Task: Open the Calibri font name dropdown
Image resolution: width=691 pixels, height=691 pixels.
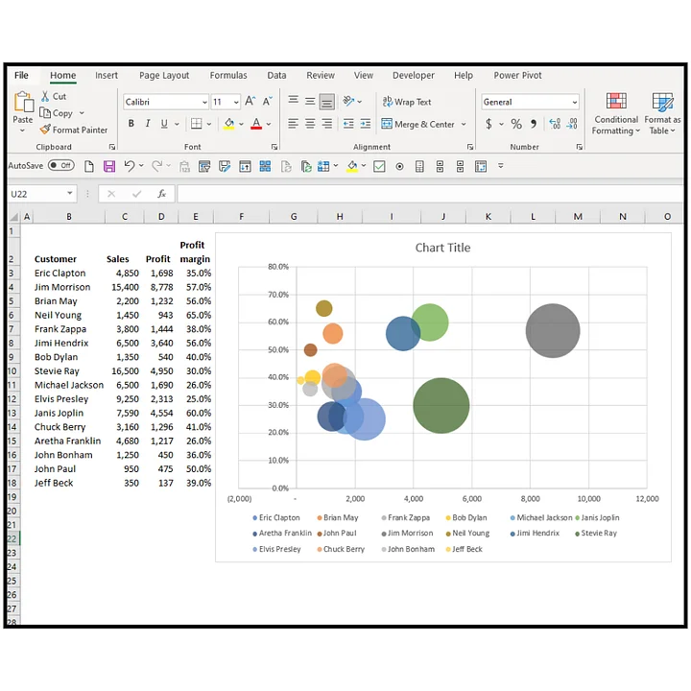Action: tap(204, 103)
